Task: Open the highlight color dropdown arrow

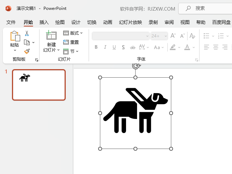Action: click(179, 47)
